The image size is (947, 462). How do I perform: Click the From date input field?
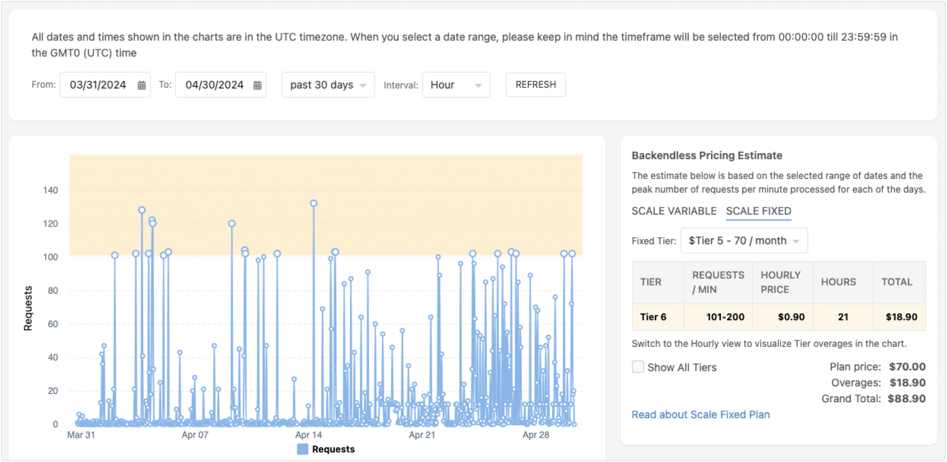[x=98, y=85]
